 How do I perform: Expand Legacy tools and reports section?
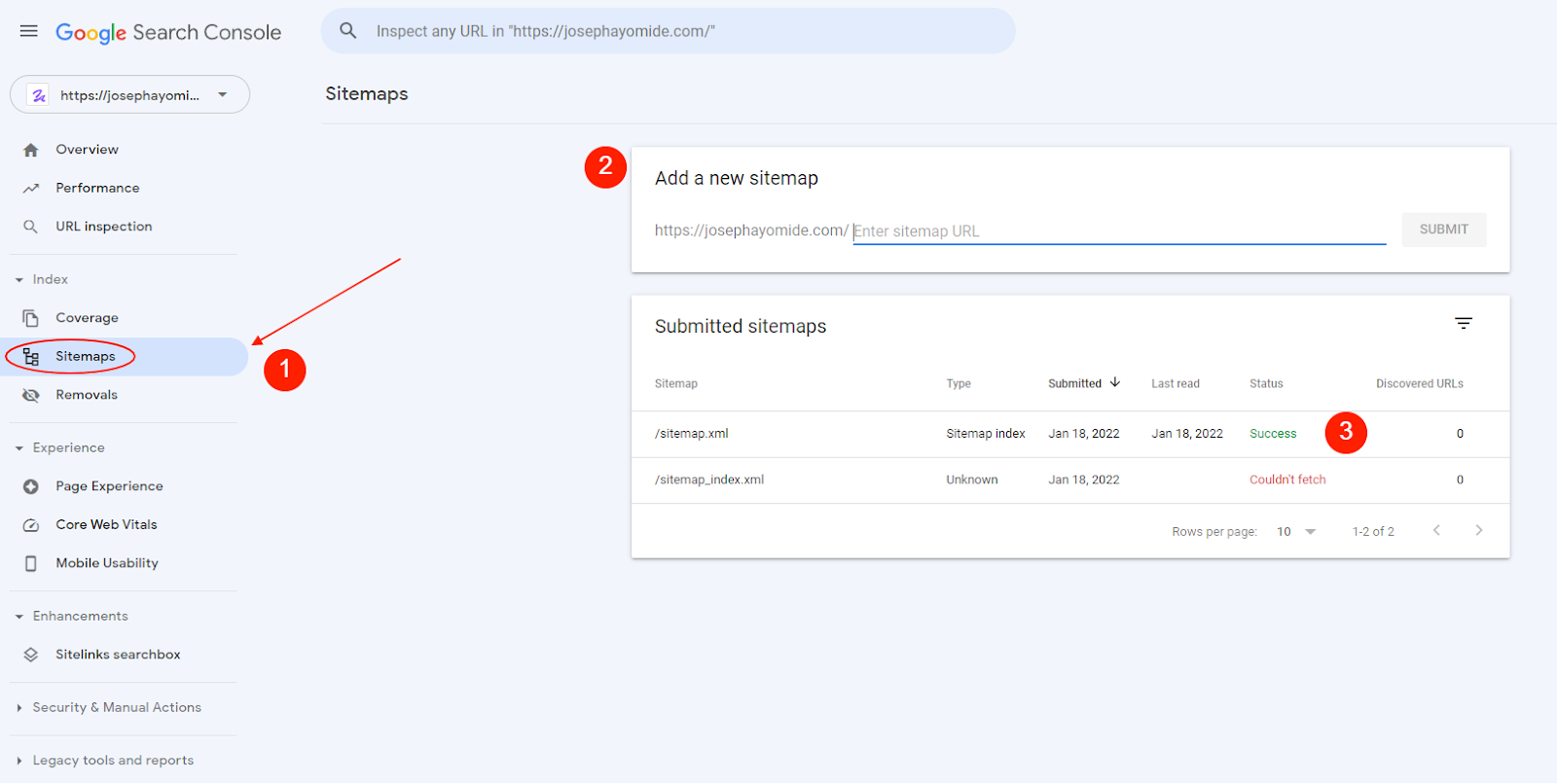coord(19,761)
